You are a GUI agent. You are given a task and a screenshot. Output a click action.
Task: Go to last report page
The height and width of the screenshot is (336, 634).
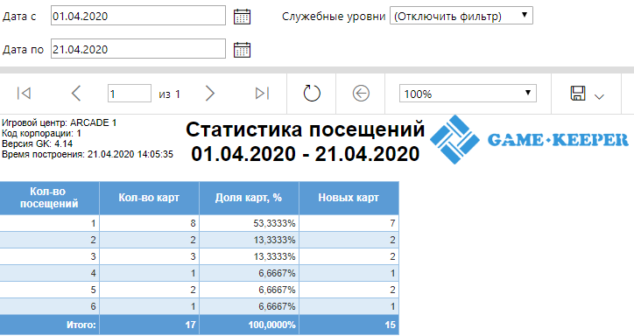tap(262, 94)
